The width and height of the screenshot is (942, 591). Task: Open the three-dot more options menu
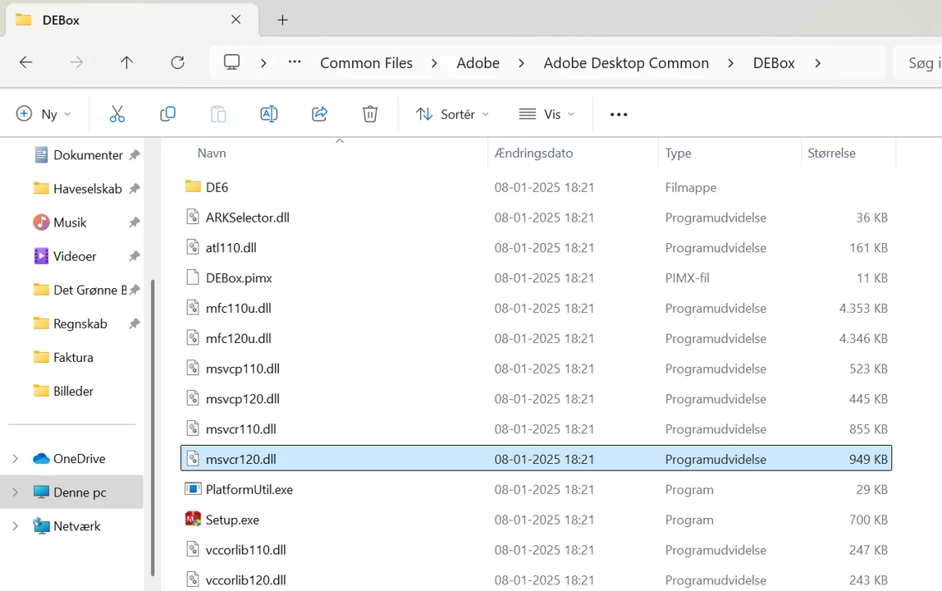click(x=619, y=114)
